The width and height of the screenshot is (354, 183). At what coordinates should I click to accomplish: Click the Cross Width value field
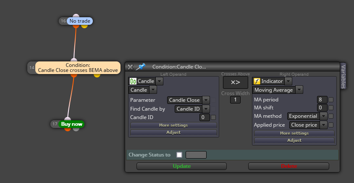pyautogui.click(x=235, y=100)
